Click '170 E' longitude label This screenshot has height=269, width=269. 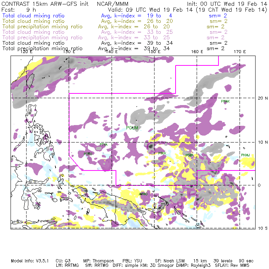pyautogui.click(x=240, y=52)
